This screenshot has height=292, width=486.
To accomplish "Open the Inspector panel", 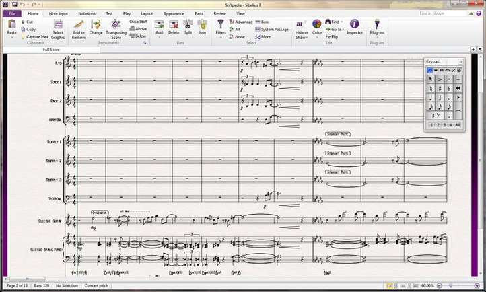I will pos(355,27).
